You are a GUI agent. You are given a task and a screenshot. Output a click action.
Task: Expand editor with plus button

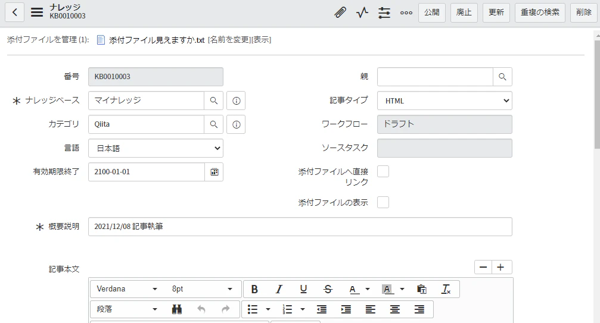click(x=501, y=267)
